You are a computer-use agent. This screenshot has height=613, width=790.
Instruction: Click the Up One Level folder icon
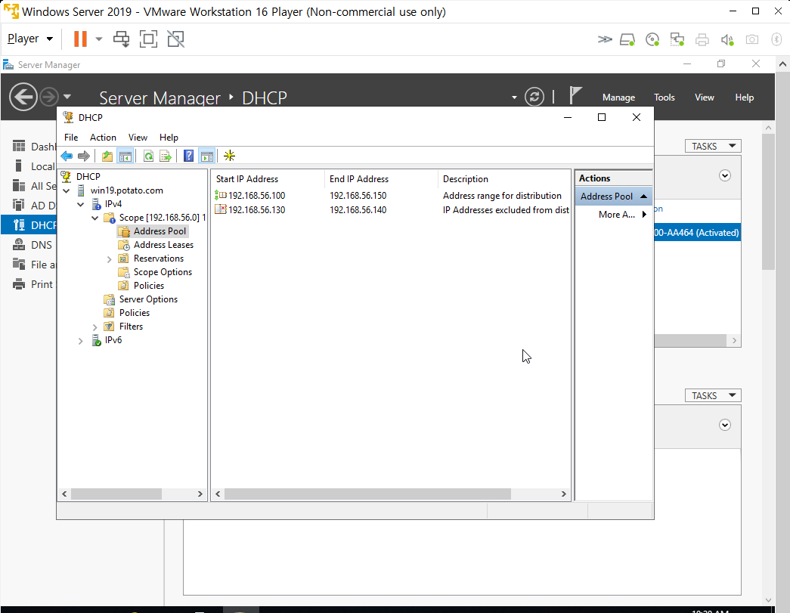(x=107, y=156)
